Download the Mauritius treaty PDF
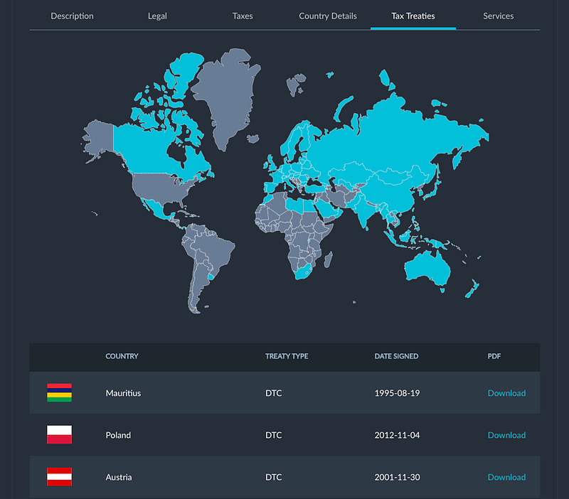569x499 pixels. tap(506, 393)
